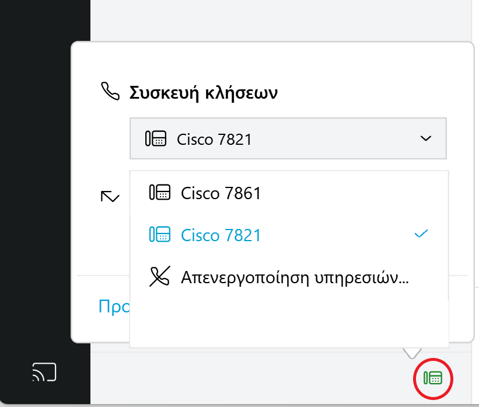The width and height of the screenshot is (479, 407).
Task: Click the handset icon beside Συσκευή κλήσεων
Action: [110, 91]
